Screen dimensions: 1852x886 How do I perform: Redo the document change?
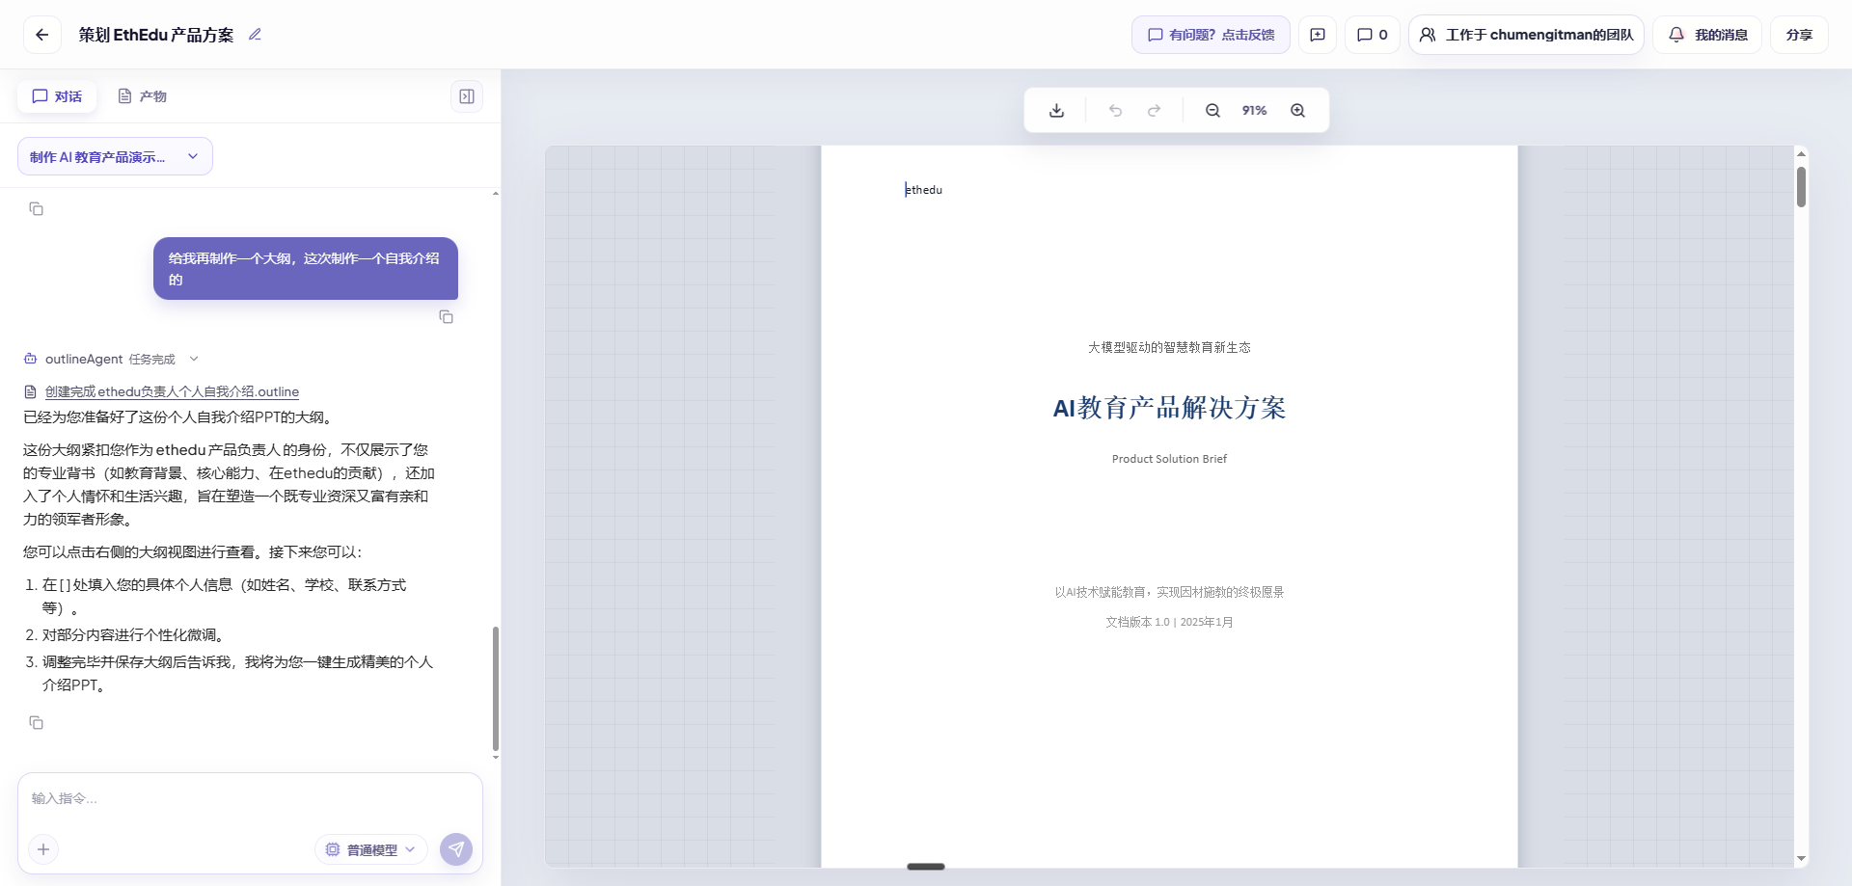point(1155,111)
